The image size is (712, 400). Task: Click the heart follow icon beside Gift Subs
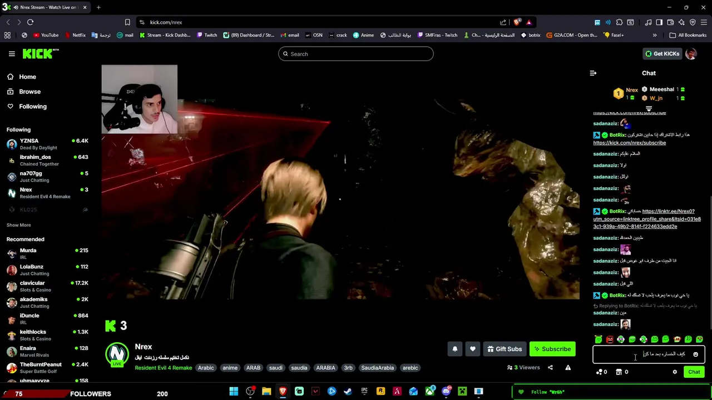[473, 349]
